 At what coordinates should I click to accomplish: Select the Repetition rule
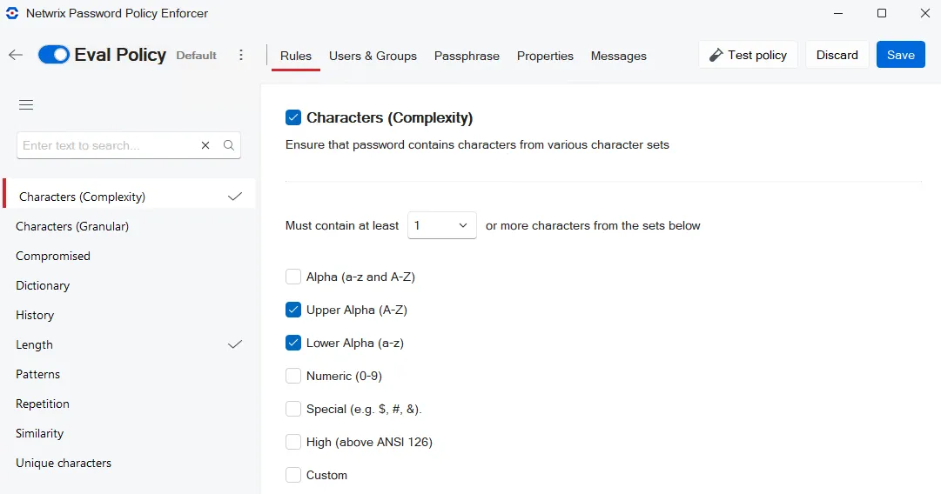[x=130, y=404]
